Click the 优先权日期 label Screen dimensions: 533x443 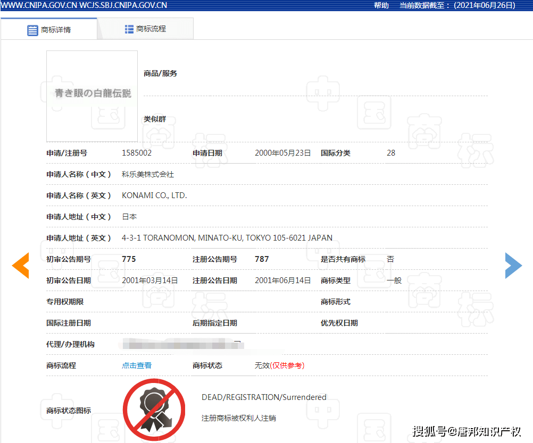339,323
